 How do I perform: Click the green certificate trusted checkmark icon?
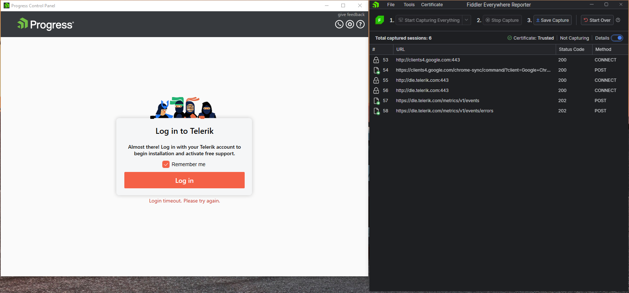click(x=509, y=38)
